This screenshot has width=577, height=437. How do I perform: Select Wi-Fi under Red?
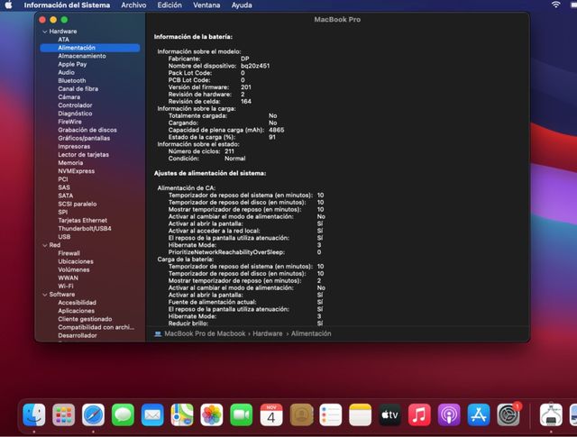(x=66, y=287)
